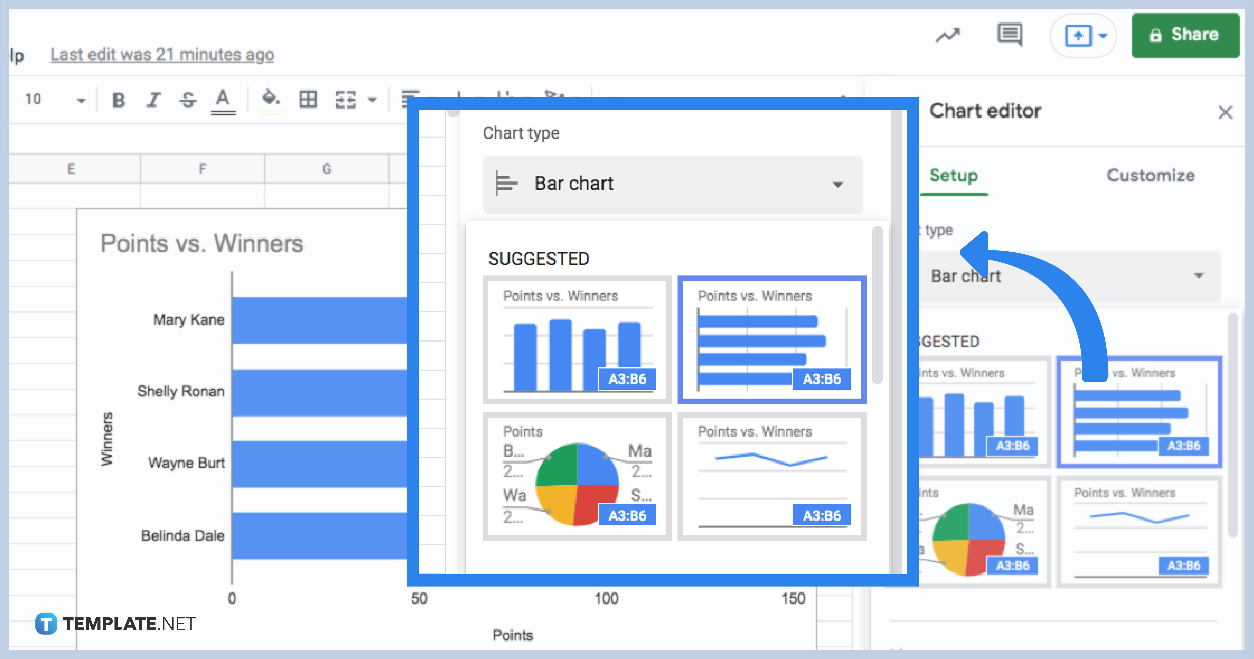Image resolution: width=1254 pixels, height=659 pixels.
Task: Toggle bold formatting in the toolbar
Action: coord(118,100)
